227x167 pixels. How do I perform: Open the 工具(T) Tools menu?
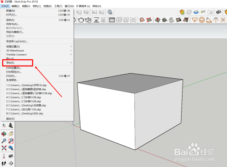click(58, 6)
